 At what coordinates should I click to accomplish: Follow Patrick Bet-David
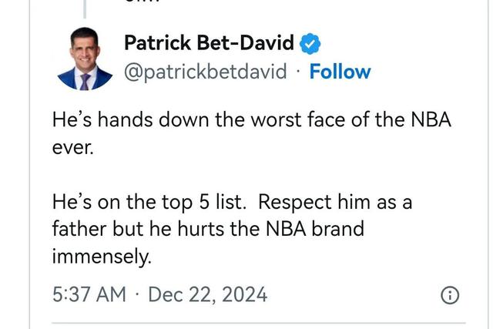340,72
